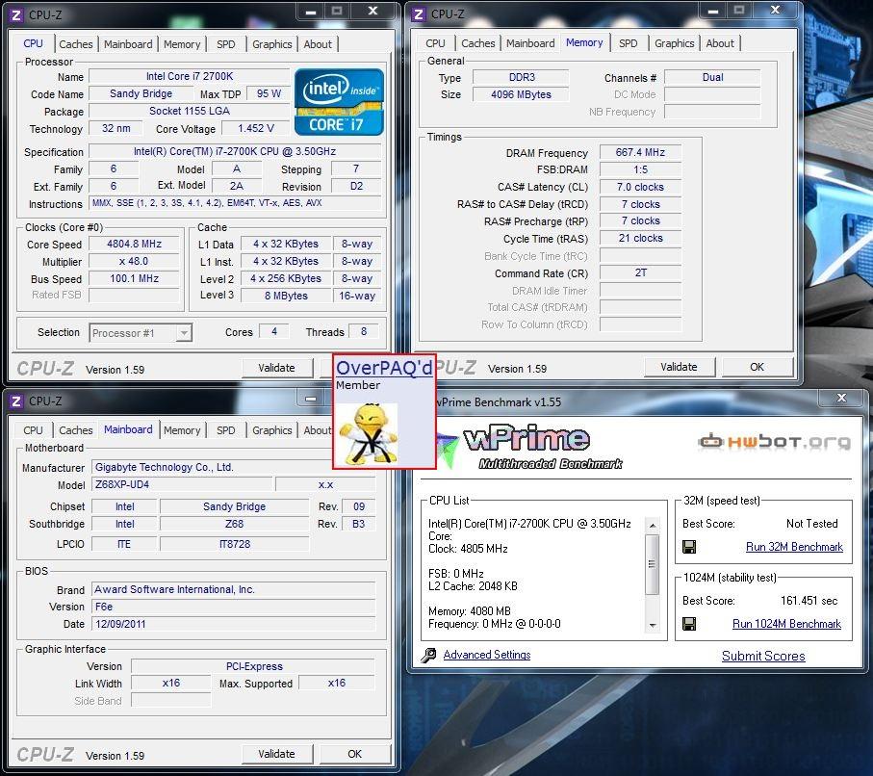Click the HWBOT.org logo in wPrime
Image resolution: width=873 pixels, height=776 pixels.
pos(775,442)
